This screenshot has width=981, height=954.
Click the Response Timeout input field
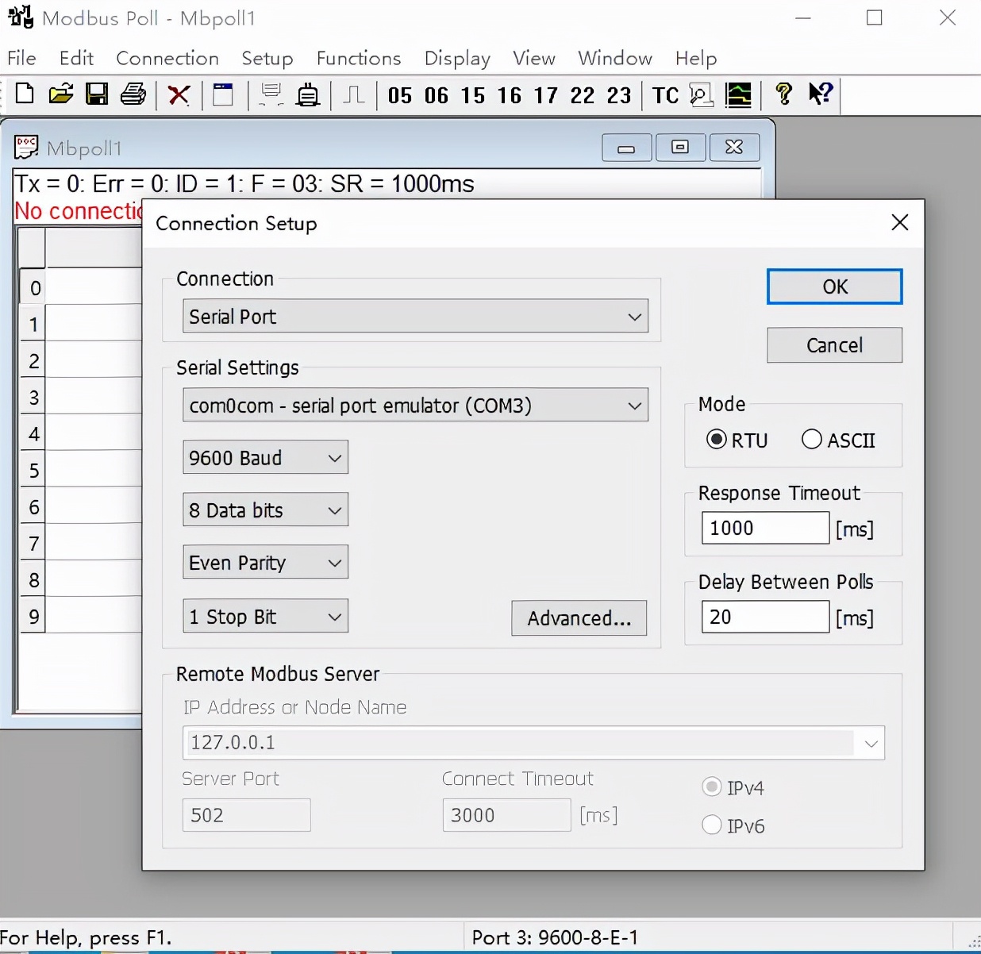coord(765,528)
